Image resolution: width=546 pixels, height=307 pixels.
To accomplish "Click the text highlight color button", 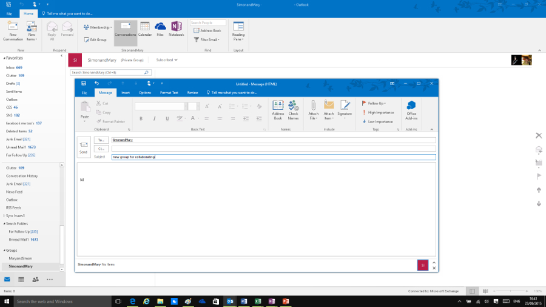I will [180, 119].
